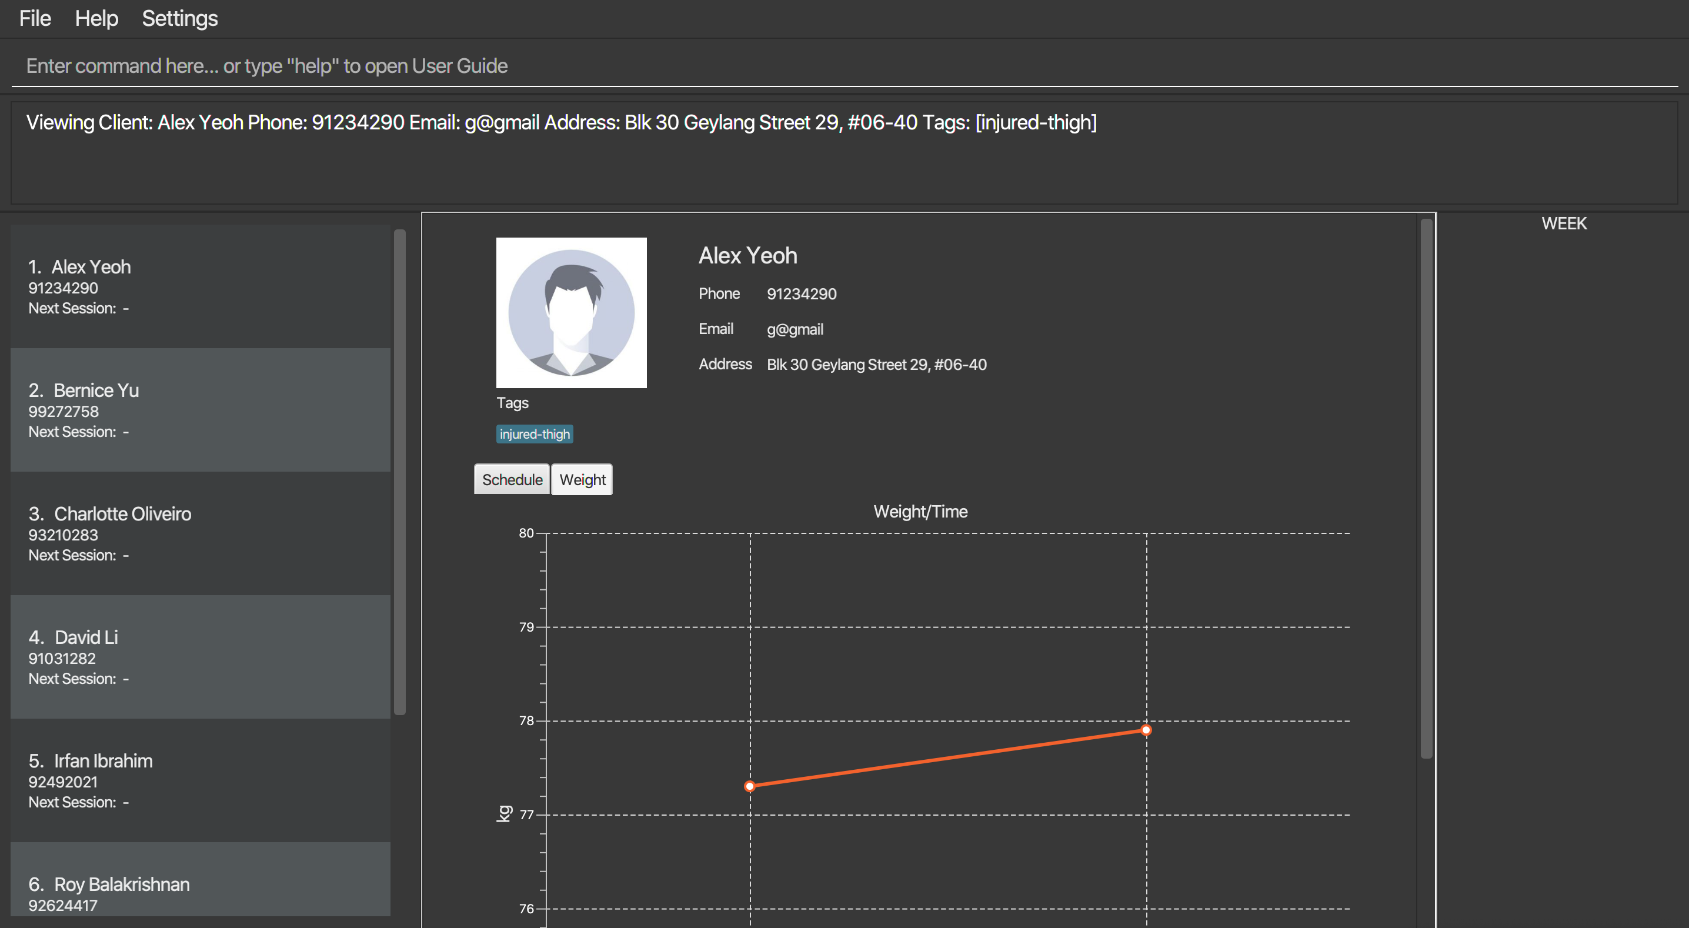
Task: Select client Bernice Yu in list
Action: pos(201,410)
